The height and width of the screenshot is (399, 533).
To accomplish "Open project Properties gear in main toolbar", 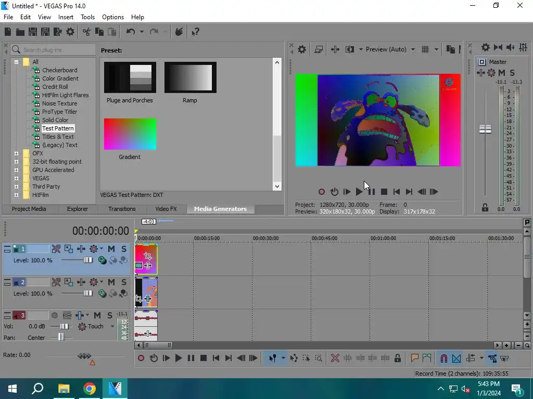I will (x=70, y=32).
